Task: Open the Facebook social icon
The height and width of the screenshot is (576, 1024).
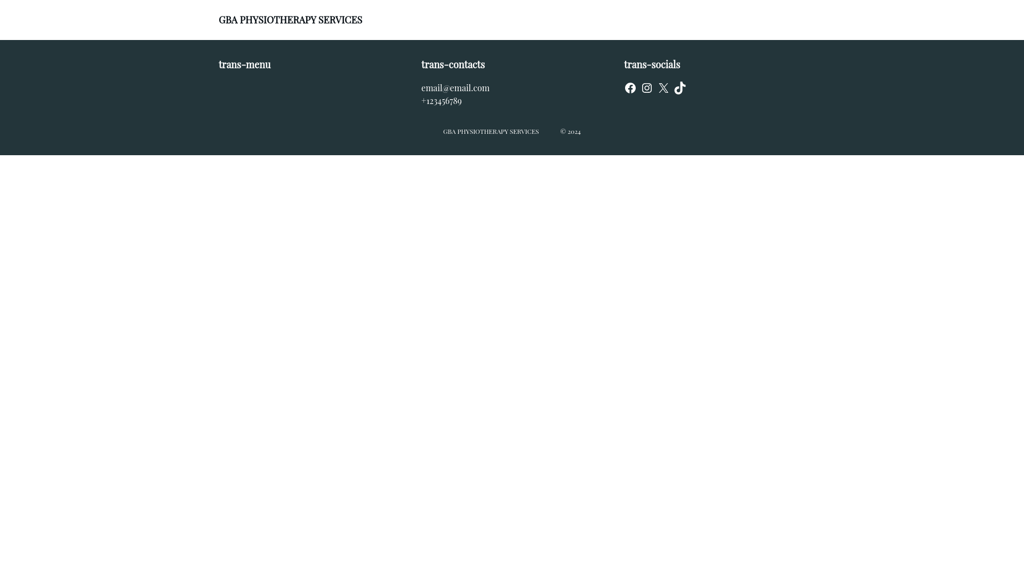Action: point(630,88)
